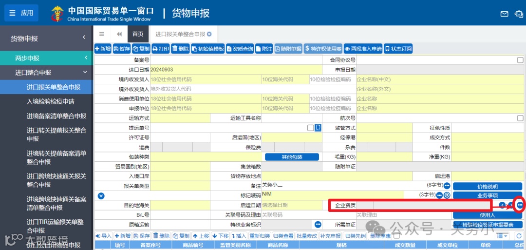Switch to 进口报关单整合申报 tab
Screen dimensions: 526x250
pyautogui.click(x=180, y=34)
